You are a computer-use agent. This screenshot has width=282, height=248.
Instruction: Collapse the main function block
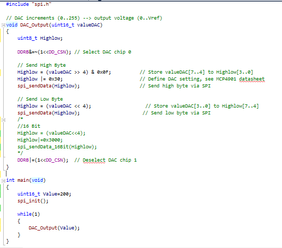tap(3, 181)
